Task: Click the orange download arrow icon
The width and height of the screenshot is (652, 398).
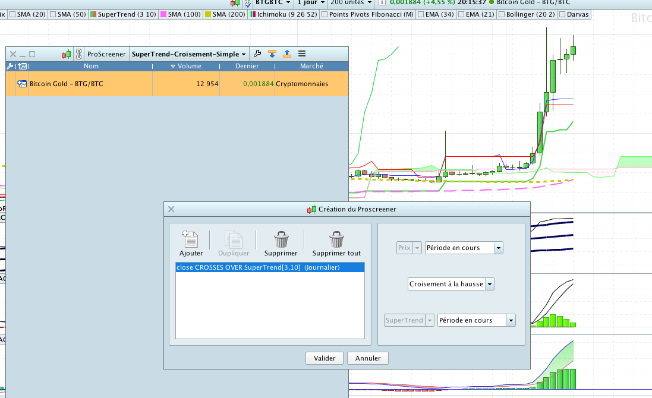Action: (272, 54)
